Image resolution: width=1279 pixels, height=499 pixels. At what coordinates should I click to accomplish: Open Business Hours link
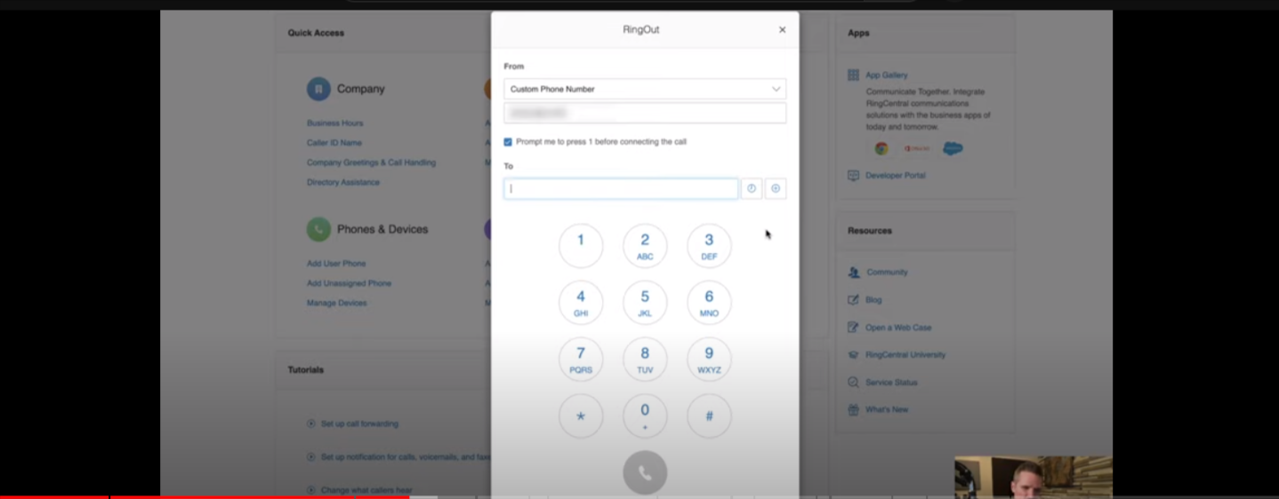[x=335, y=123]
